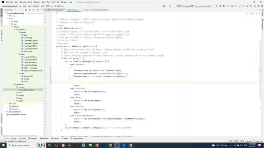Open Search Everywhere magnifier icon
Image resolution: width=264 pixels, height=148 pixels.
255,6
